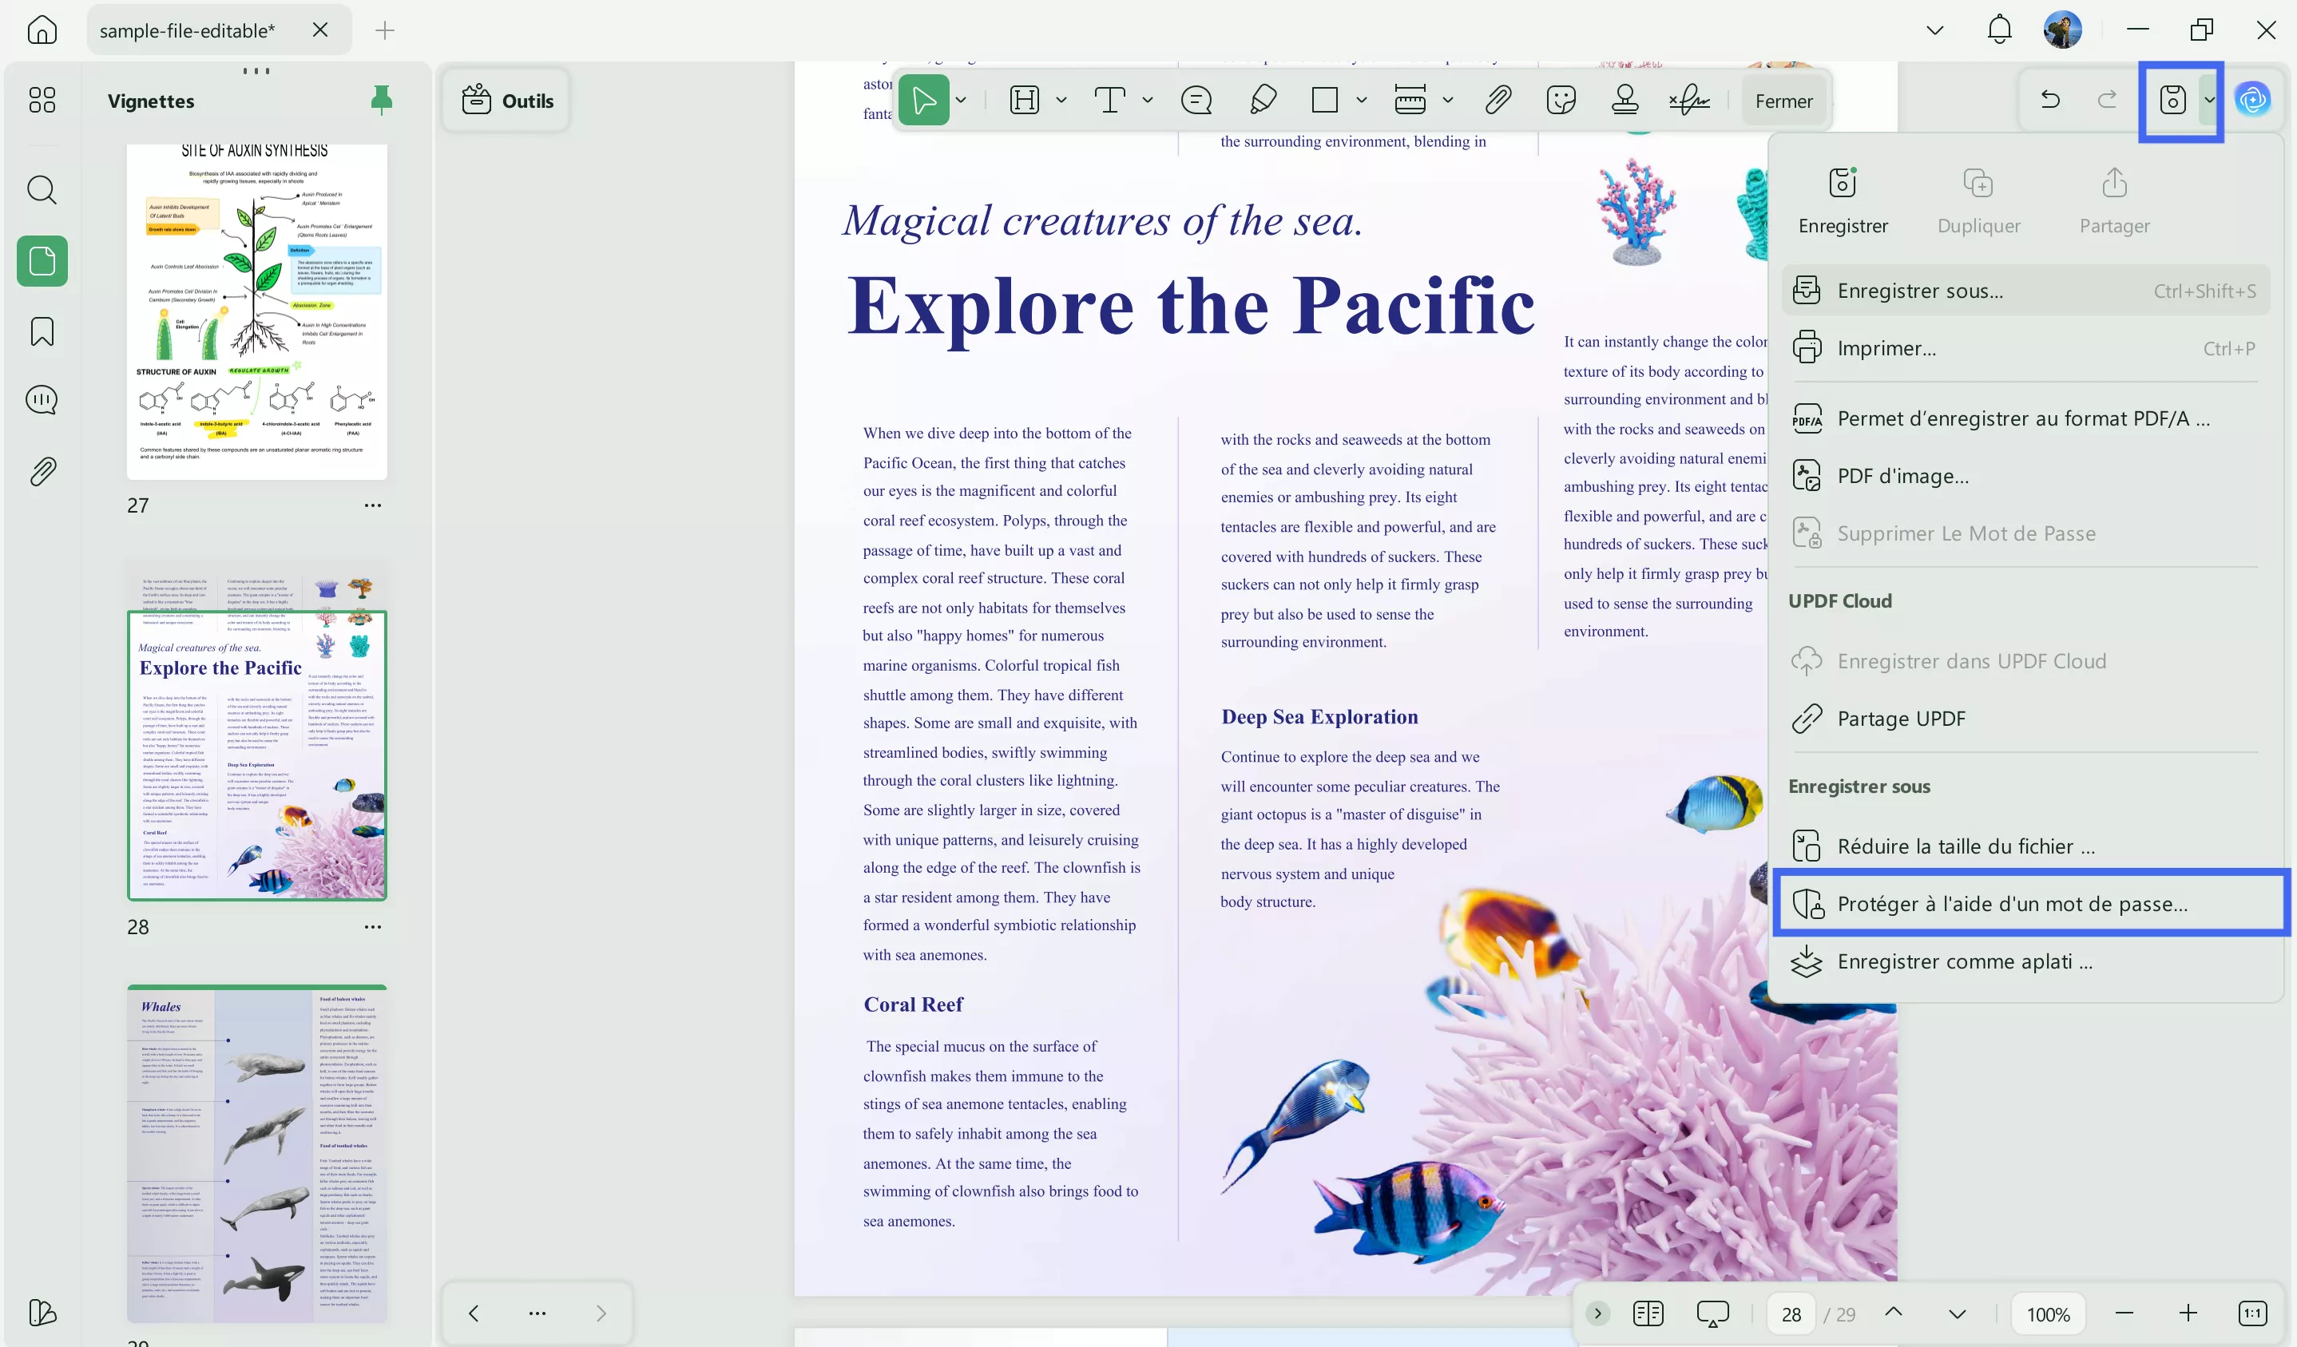Viewport: 2297px width, 1347px height.
Task: Open the page layout view options
Action: coord(1648,1313)
